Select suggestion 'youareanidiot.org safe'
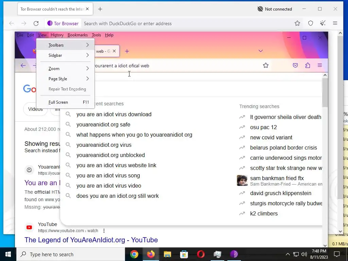Image resolution: width=348 pixels, height=261 pixels. (103, 124)
